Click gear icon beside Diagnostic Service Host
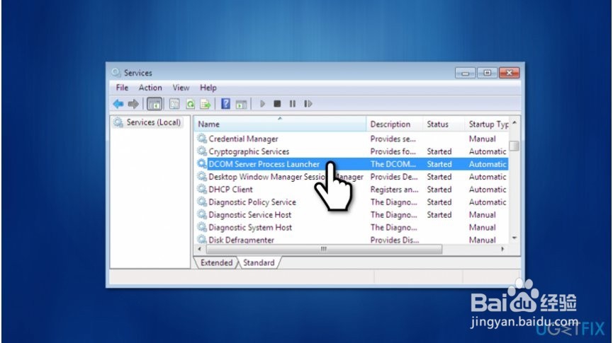Viewport: 613px width, 343px height. pyautogui.click(x=202, y=214)
